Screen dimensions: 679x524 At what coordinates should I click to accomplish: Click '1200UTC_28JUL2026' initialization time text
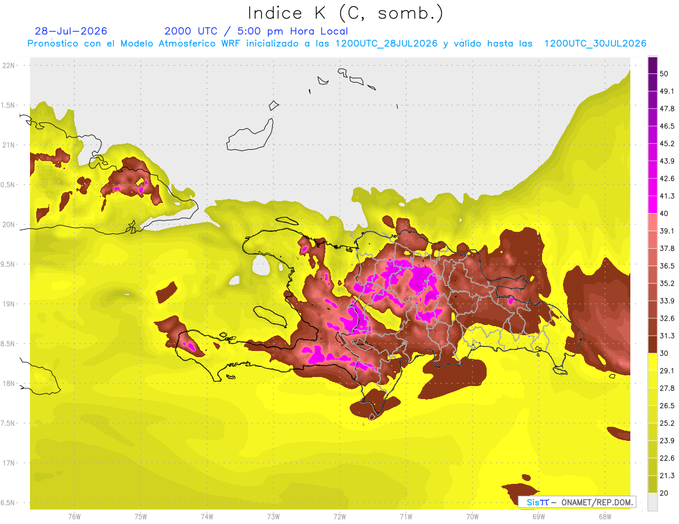387,44
